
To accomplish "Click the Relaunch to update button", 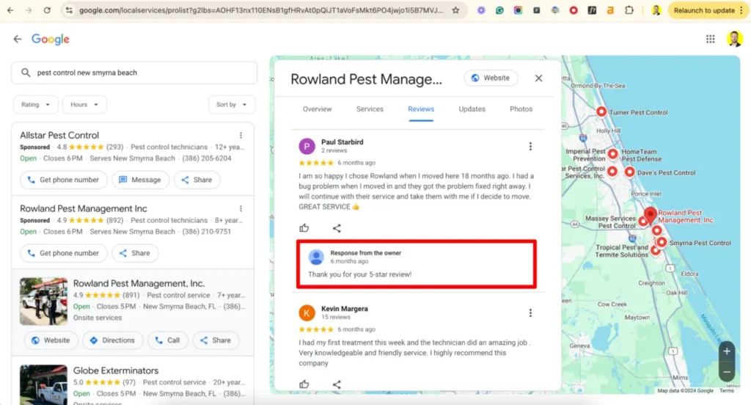I will point(704,10).
